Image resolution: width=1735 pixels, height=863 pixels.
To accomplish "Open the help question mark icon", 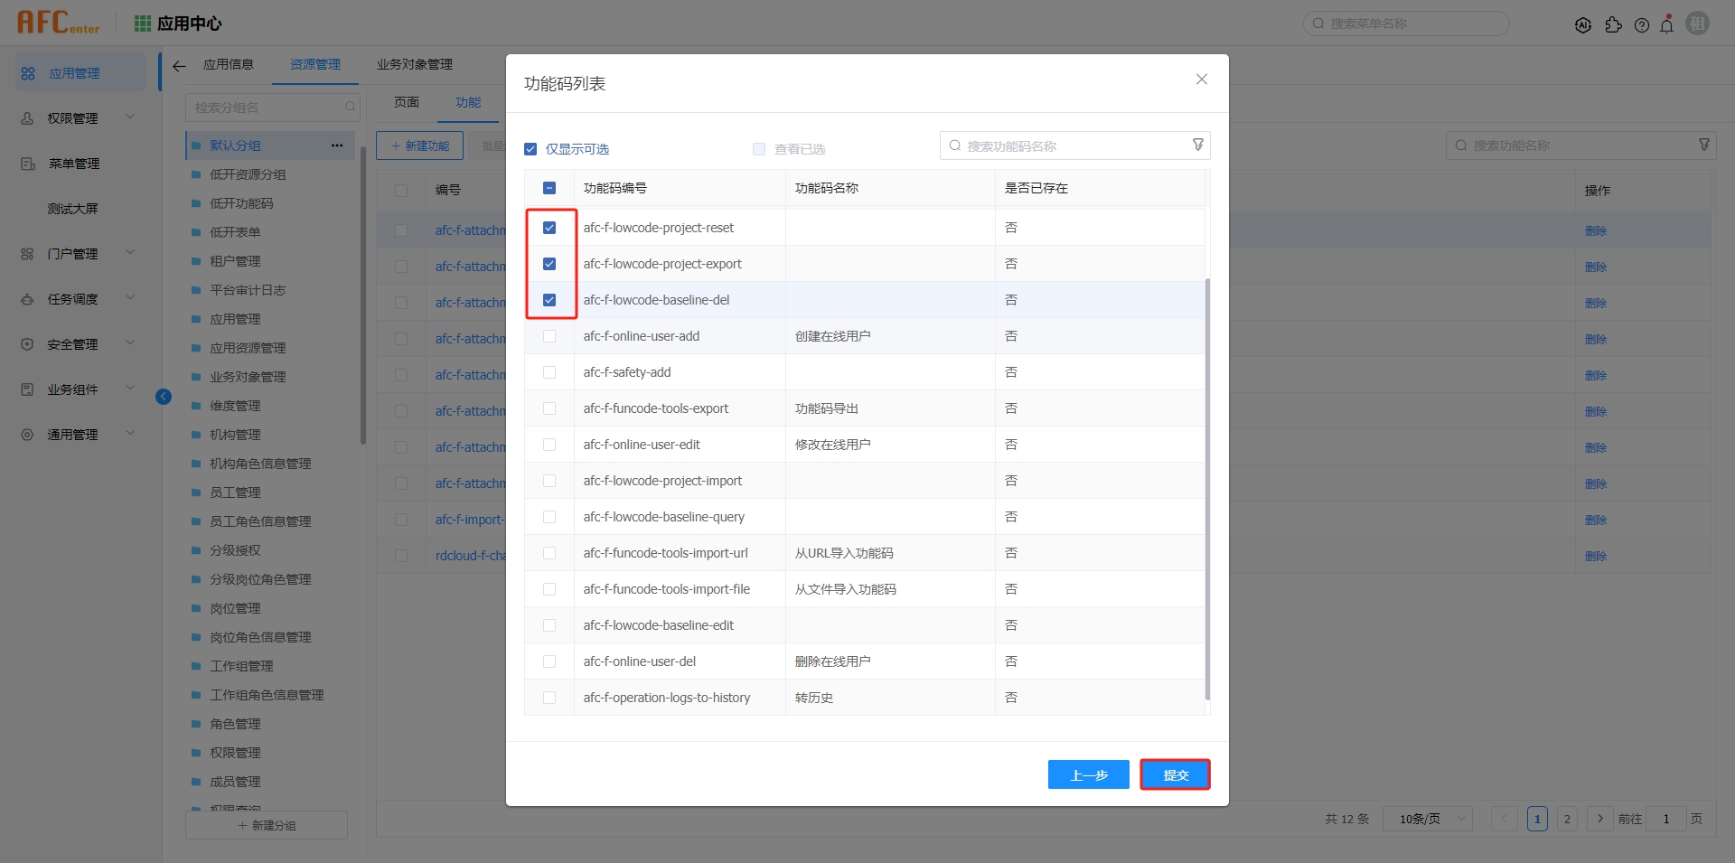I will coord(1641,25).
